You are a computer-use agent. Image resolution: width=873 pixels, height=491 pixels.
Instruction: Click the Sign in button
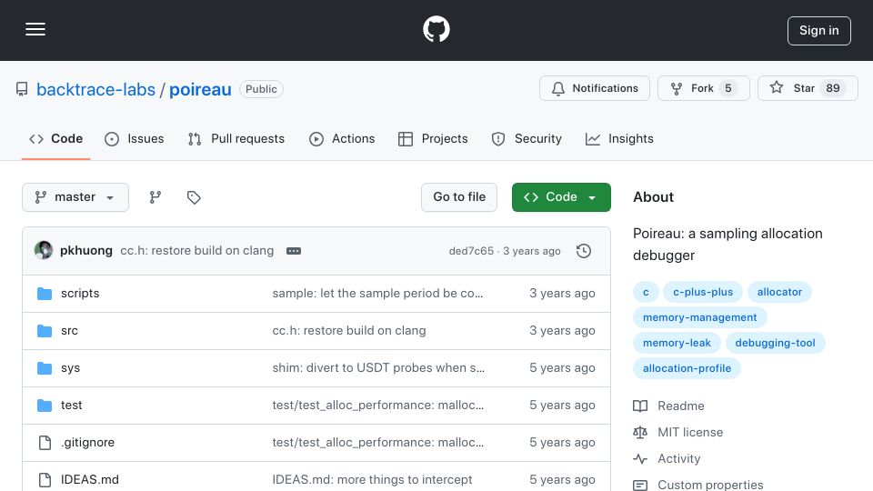819,31
